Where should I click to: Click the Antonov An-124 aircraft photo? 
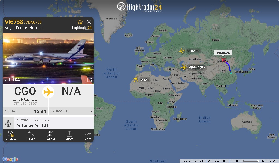(x=48, y=58)
